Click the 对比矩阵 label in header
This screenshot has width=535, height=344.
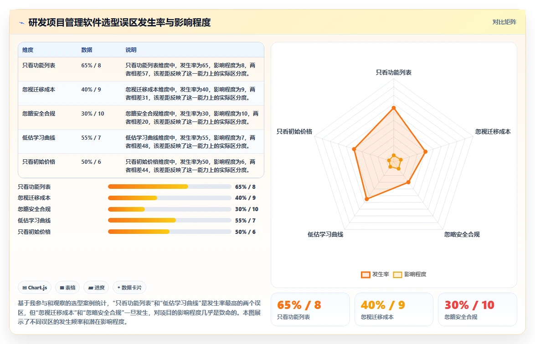(504, 22)
